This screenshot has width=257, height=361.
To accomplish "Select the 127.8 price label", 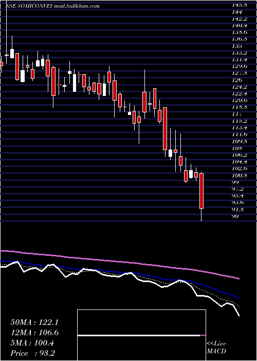I will tap(241, 73).
